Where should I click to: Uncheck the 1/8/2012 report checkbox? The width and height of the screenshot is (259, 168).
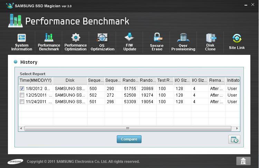point(22,89)
